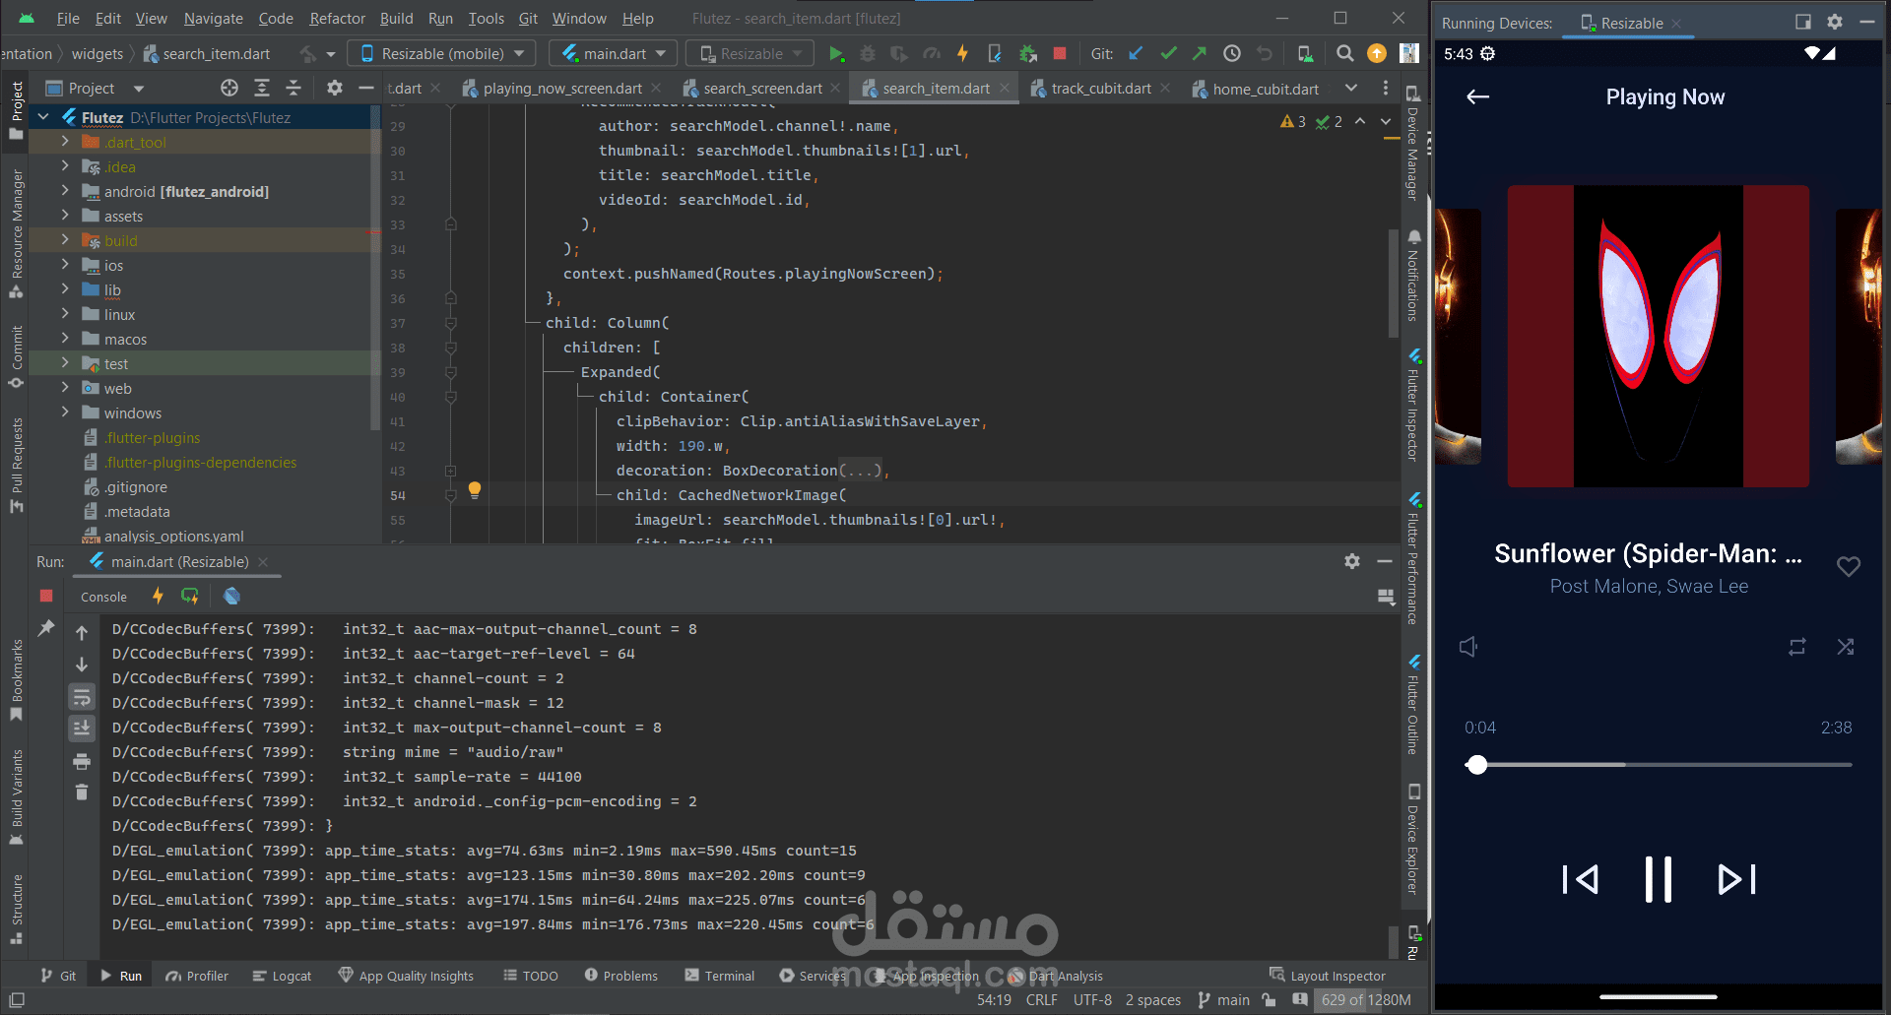Click main Git branch in status bar
This screenshot has width=1891, height=1015.
(1224, 1000)
